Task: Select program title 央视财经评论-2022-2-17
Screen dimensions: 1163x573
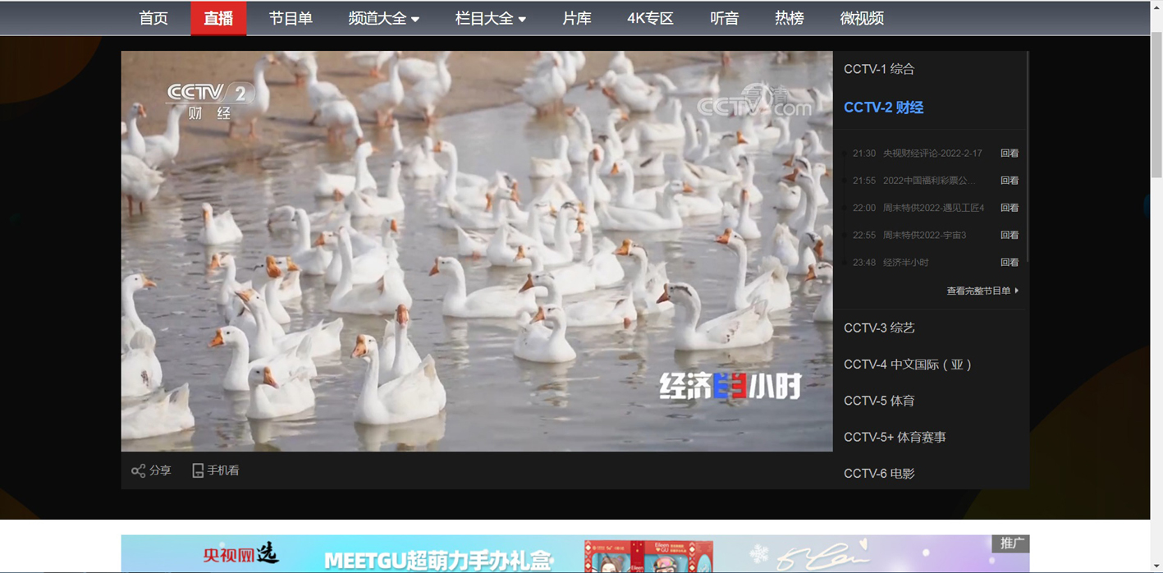Action: (932, 154)
